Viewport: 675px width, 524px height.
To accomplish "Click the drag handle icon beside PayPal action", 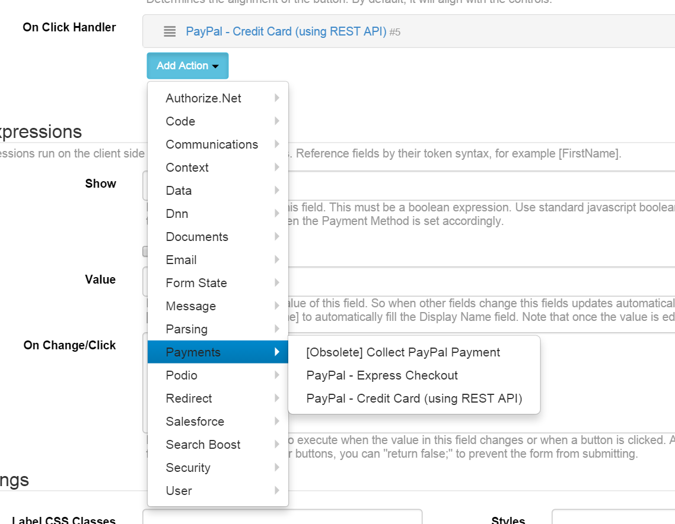I will [170, 32].
